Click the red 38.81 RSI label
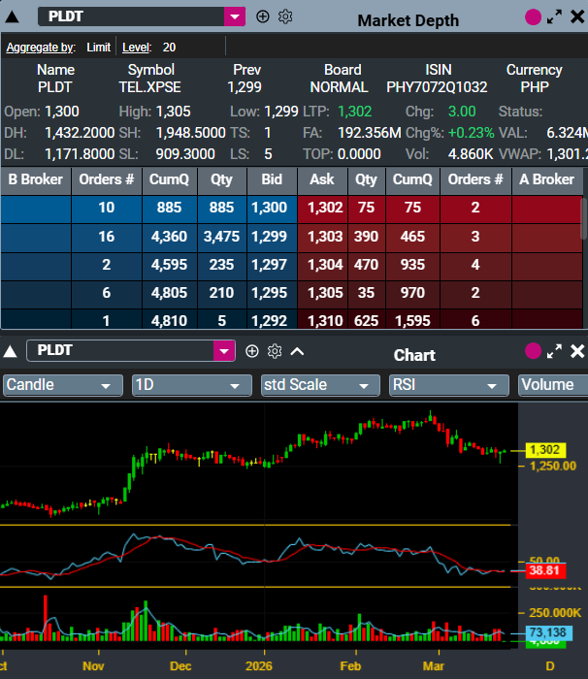Screen dimensions: 588x679 [x=545, y=570]
